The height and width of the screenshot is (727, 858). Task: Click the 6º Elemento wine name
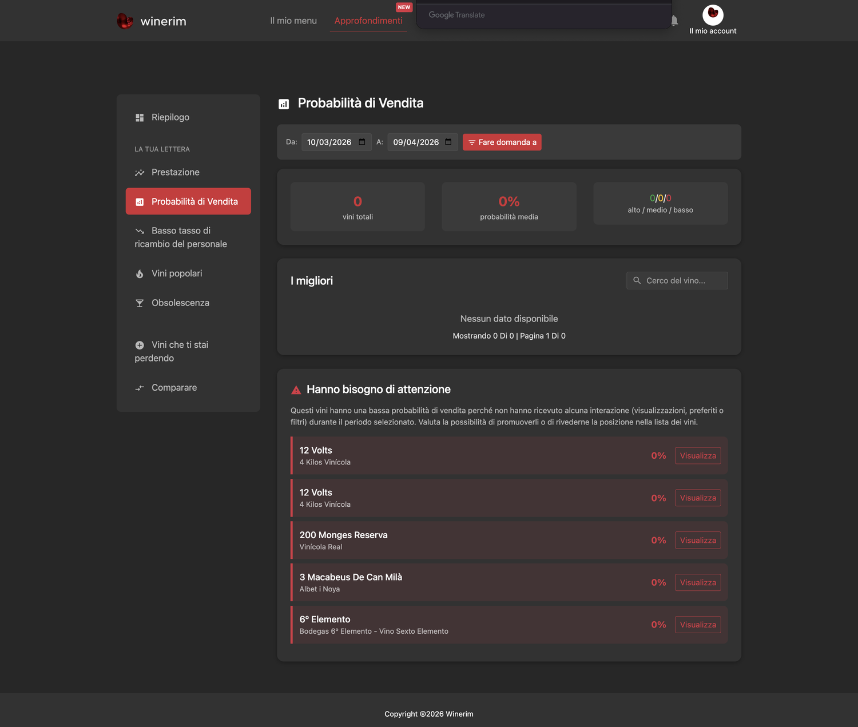coord(325,620)
